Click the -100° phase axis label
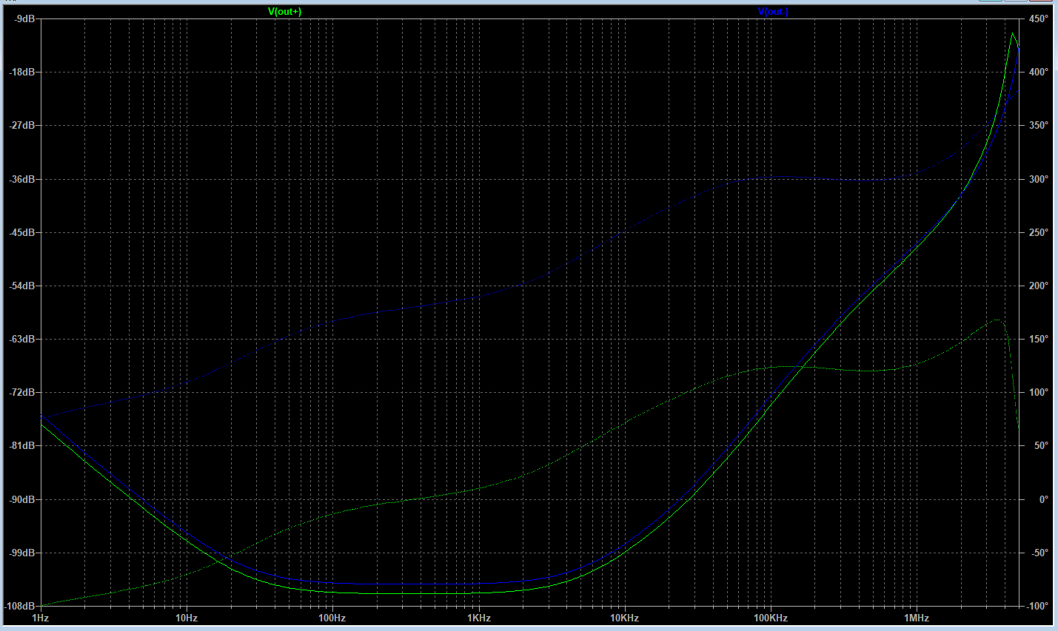 1037,606
